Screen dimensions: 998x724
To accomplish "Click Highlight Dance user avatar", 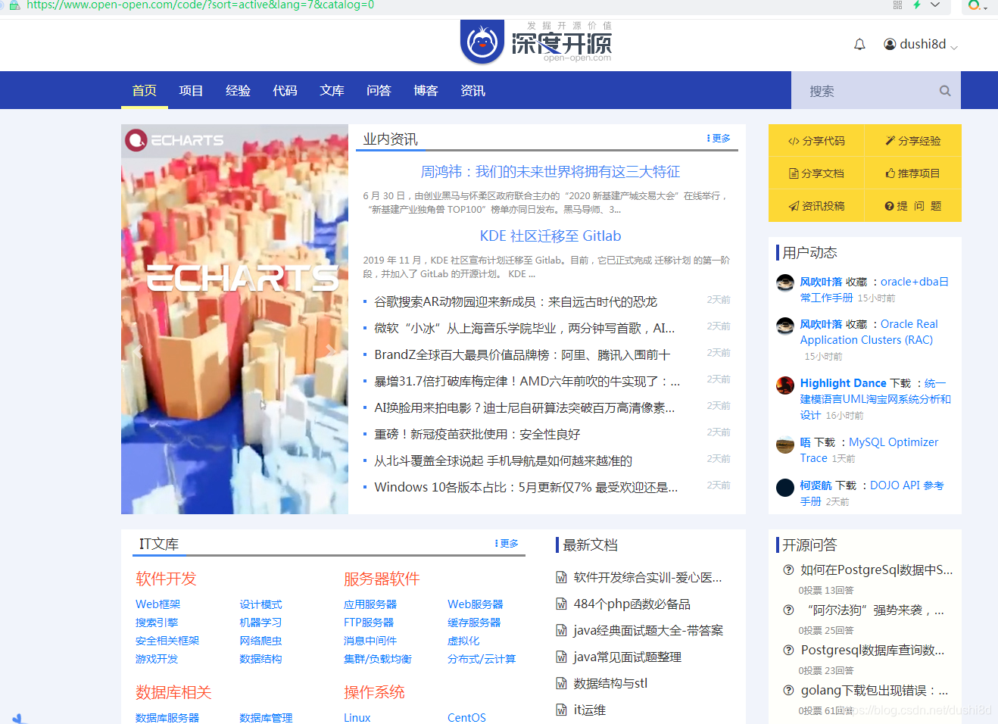I will pyautogui.click(x=785, y=385).
